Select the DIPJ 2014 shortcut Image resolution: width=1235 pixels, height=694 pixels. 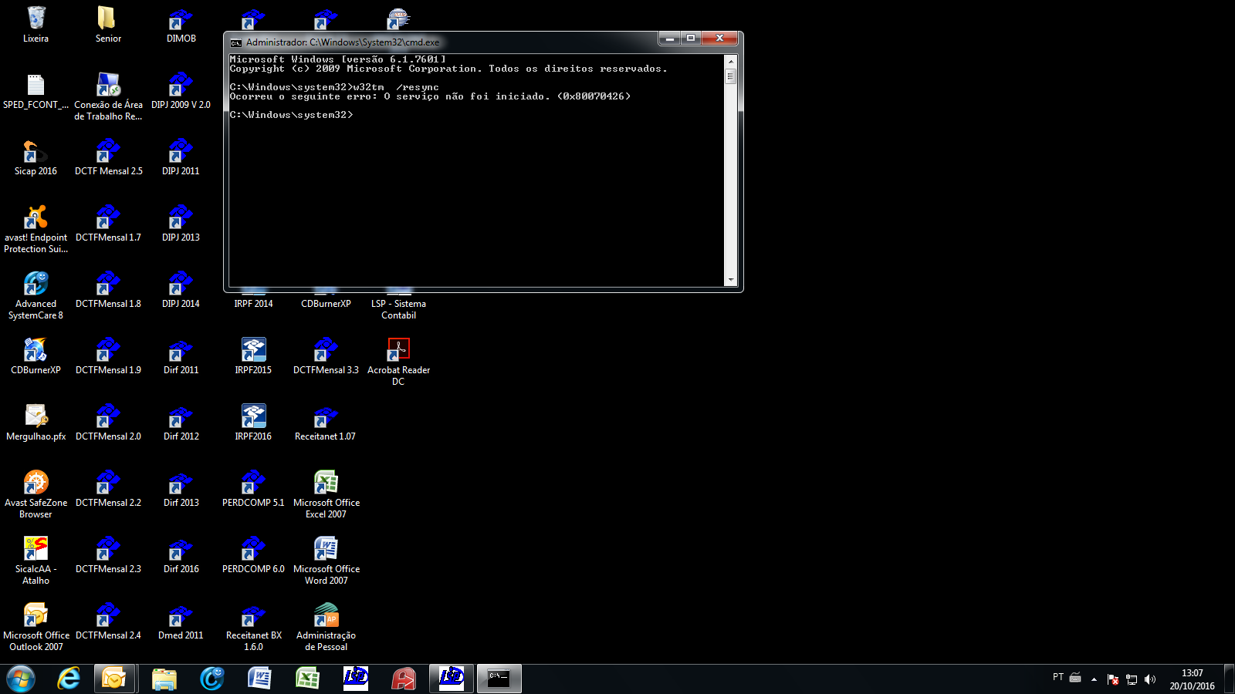click(x=181, y=290)
